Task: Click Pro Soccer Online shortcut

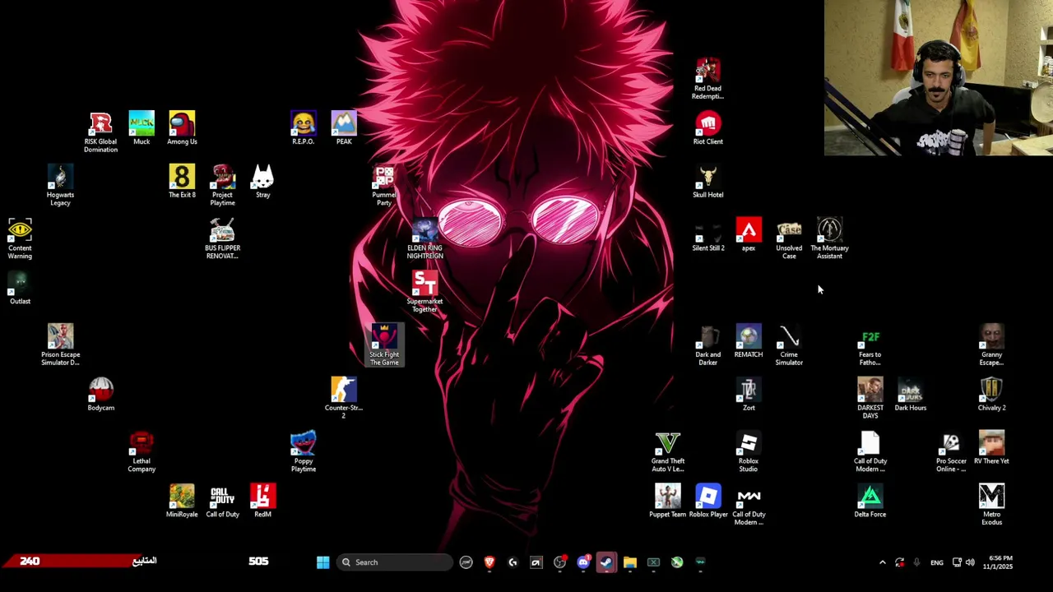Action: [x=951, y=452]
